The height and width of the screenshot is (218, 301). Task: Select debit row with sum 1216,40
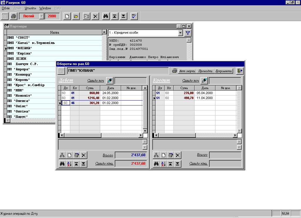102,98
